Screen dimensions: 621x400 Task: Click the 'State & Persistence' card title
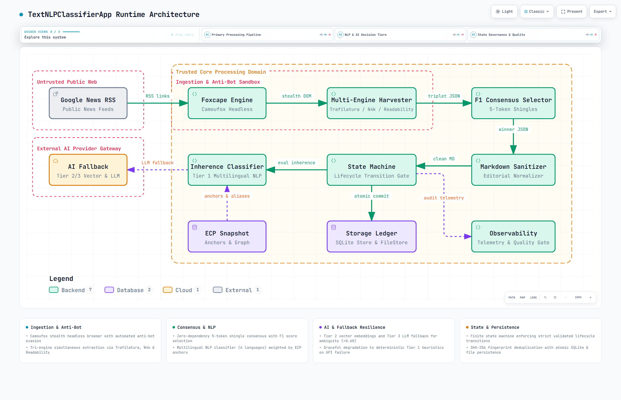point(495,327)
